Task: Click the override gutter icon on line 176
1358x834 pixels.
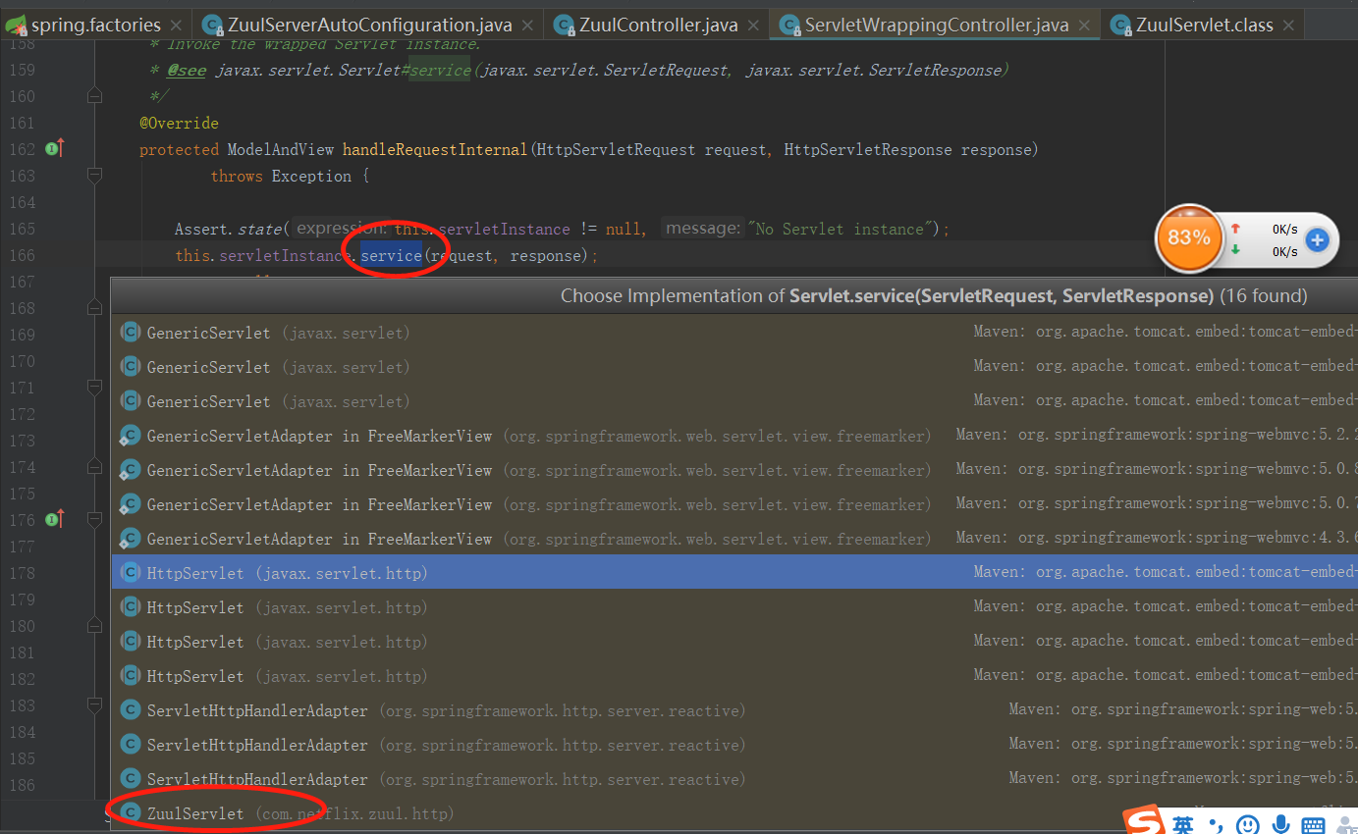Action: click(x=54, y=519)
